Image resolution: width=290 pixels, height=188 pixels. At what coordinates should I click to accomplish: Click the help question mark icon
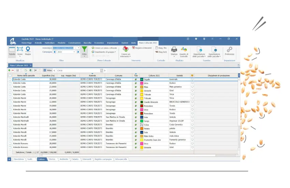[196, 39]
